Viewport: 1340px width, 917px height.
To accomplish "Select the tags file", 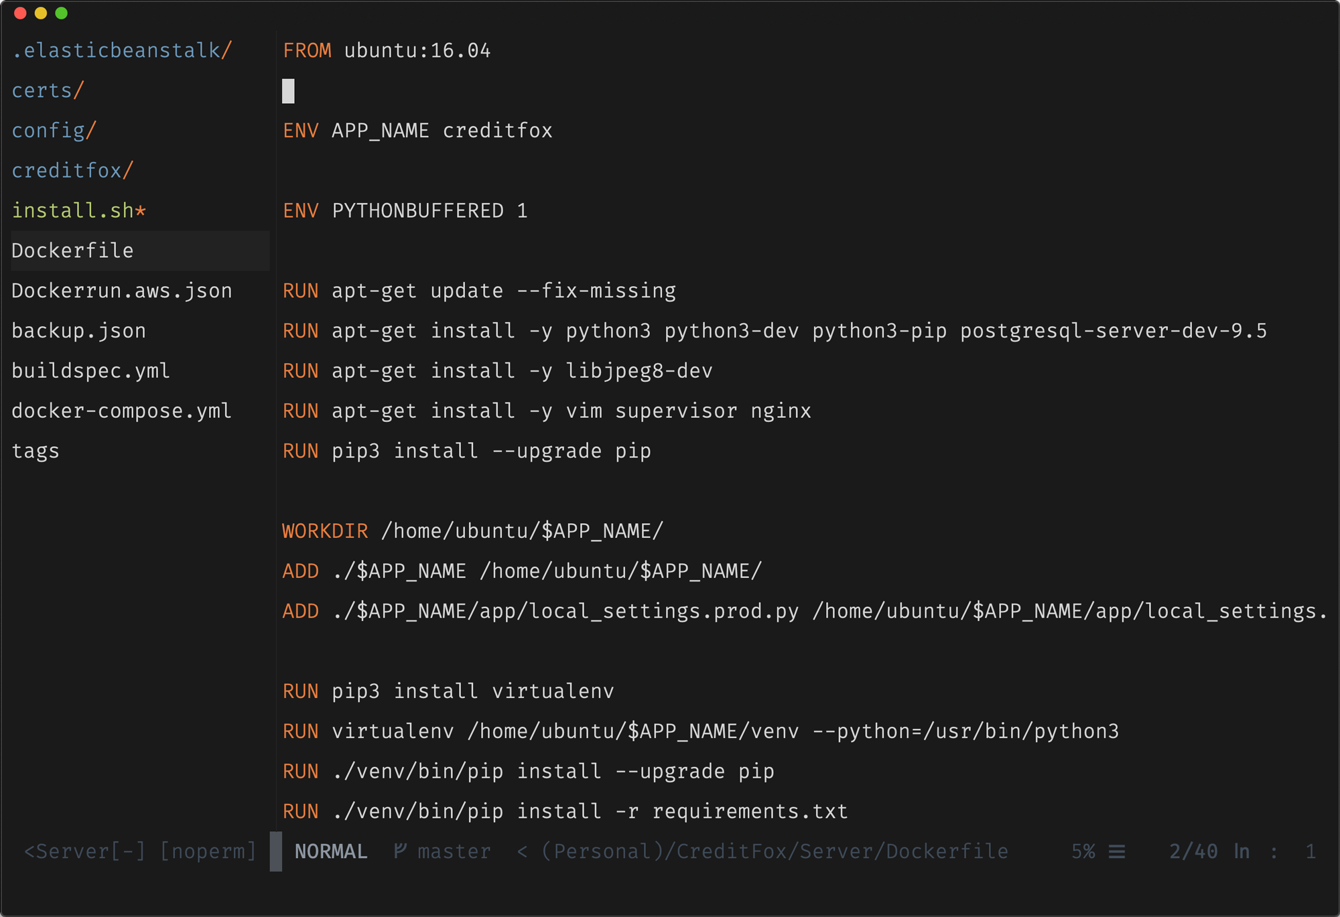I will click(x=36, y=451).
